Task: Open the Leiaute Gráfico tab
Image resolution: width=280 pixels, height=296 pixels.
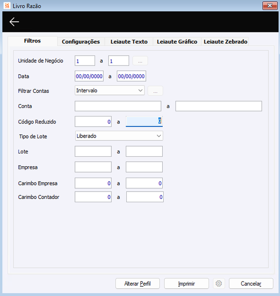Action: [x=177, y=41]
